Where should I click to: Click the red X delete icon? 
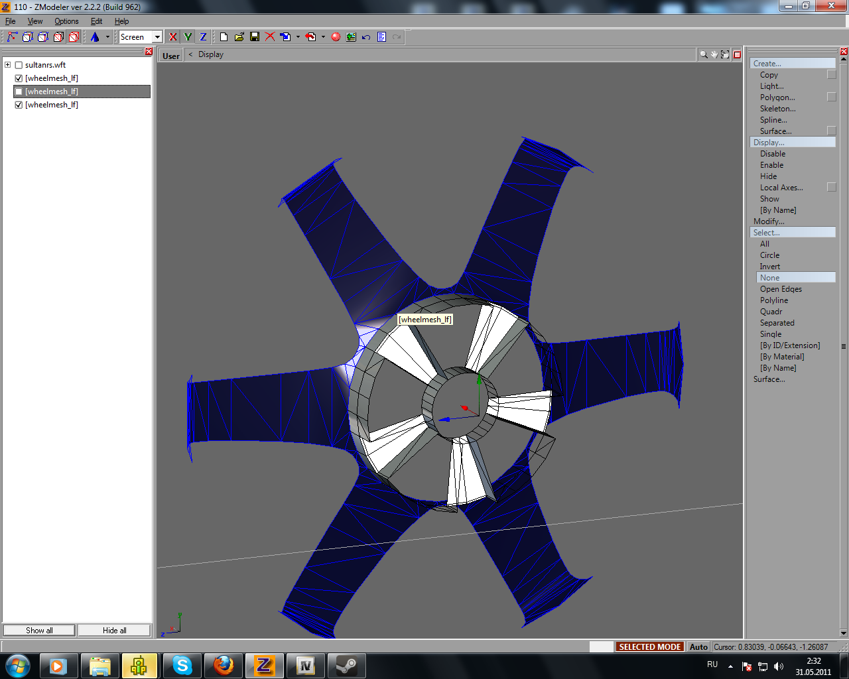pyautogui.click(x=270, y=37)
